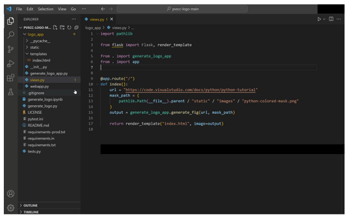Image resolution: width=350 pixels, height=216 pixels.
Task: Open the Search view in activity bar
Action: pos(10,35)
